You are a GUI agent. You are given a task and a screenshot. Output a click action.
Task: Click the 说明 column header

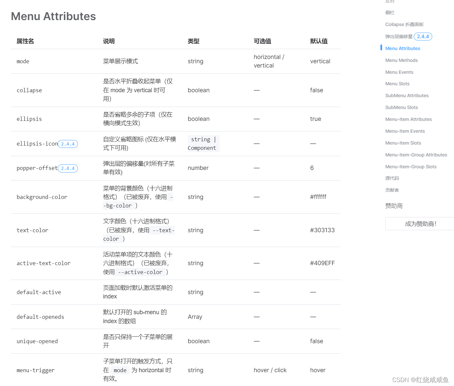point(109,41)
